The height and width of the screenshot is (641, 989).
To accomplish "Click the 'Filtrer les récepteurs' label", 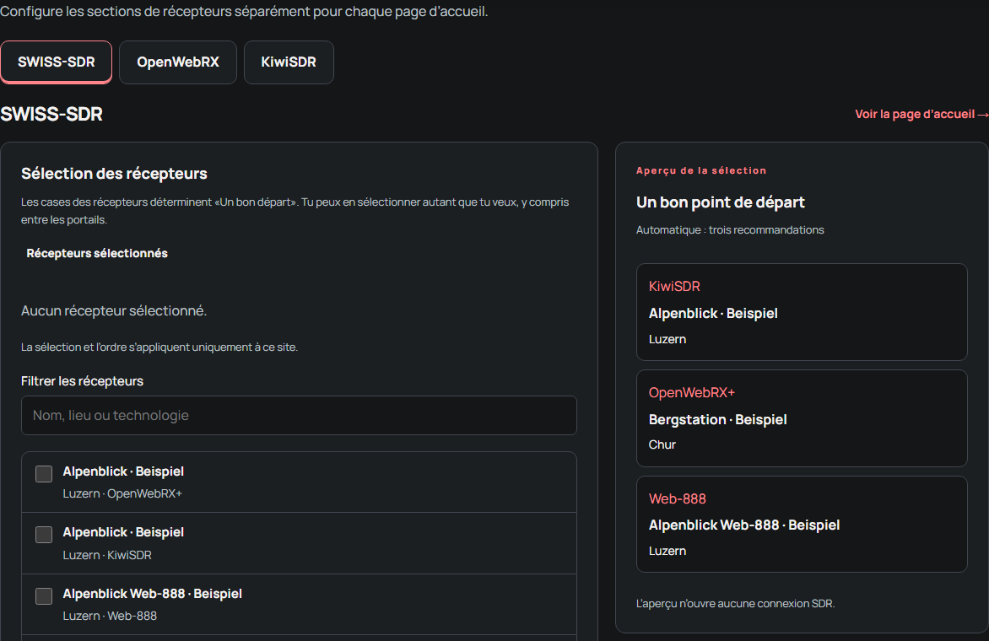I will [82, 381].
